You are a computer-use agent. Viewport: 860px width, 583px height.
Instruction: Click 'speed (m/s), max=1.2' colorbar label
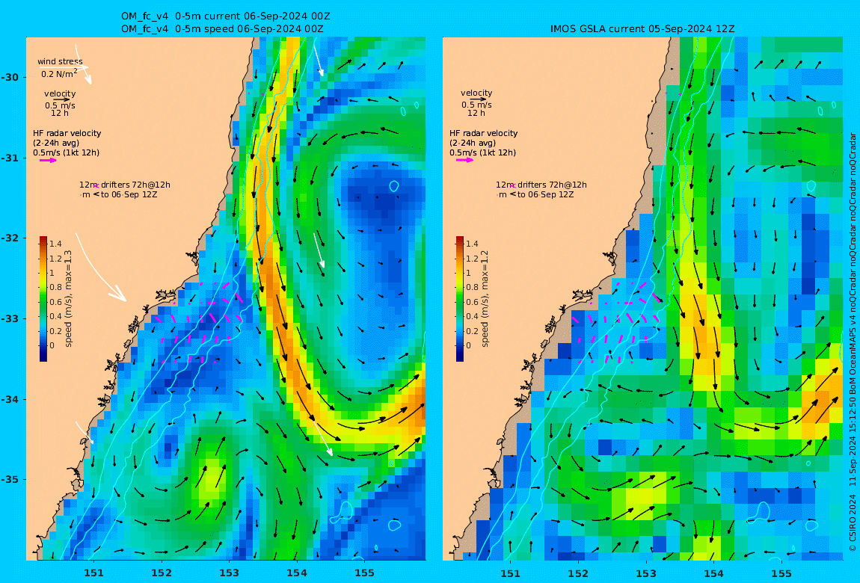coord(485,299)
